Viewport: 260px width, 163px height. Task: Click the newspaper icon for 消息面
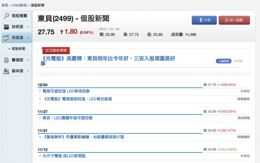point(6,38)
